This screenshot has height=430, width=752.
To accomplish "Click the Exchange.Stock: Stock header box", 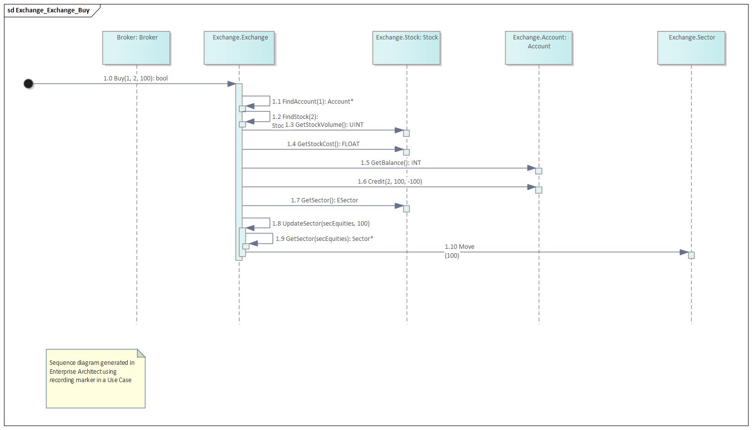I will tap(406, 48).
